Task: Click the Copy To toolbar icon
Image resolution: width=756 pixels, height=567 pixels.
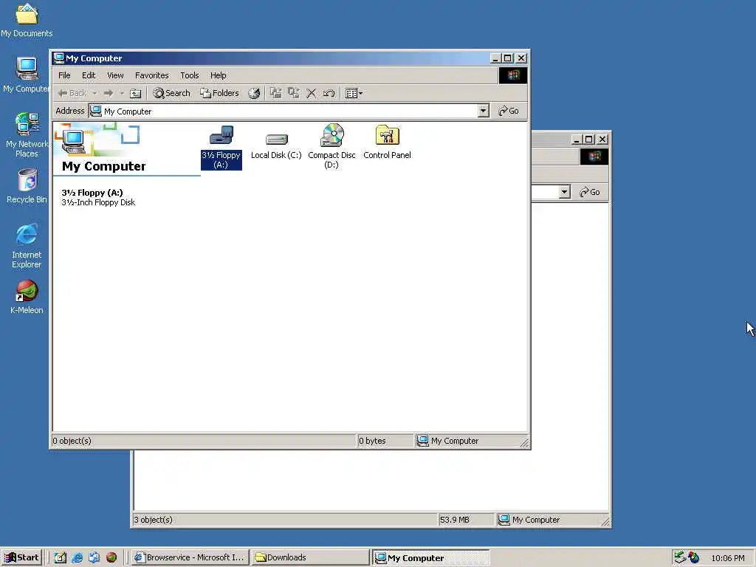Action: point(294,93)
